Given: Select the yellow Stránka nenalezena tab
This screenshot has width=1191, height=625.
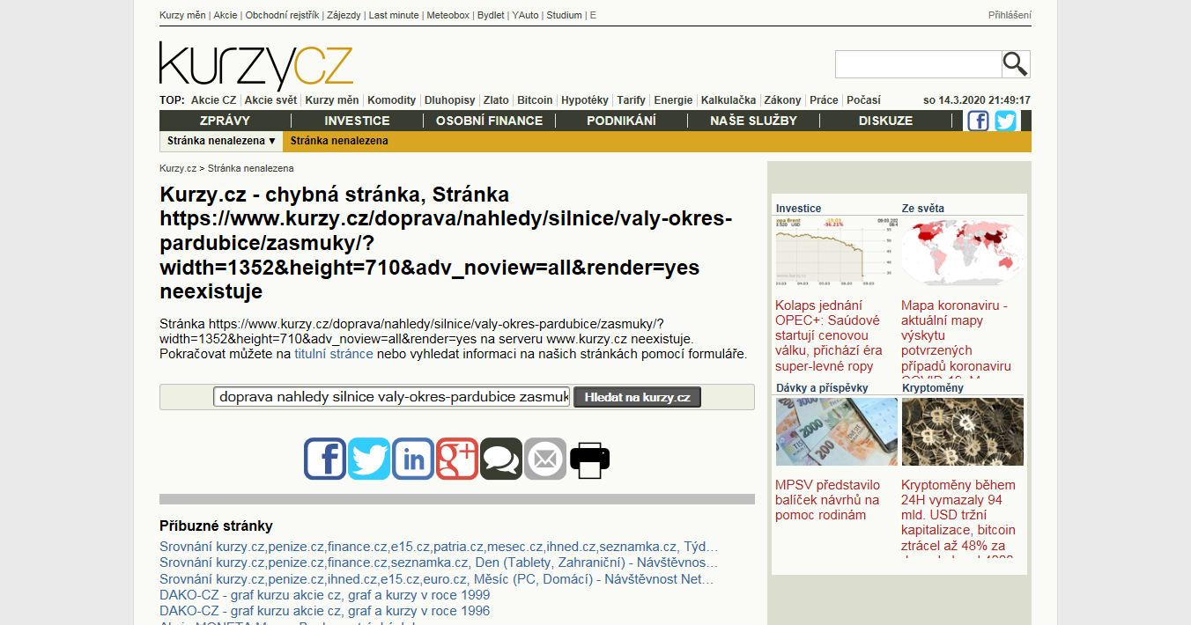Looking at the screenshot, I should [x=339, y=141].
